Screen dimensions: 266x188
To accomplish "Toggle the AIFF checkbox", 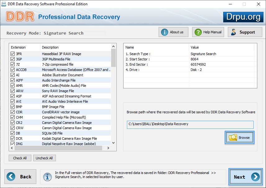I will click(x=12, y=80).
